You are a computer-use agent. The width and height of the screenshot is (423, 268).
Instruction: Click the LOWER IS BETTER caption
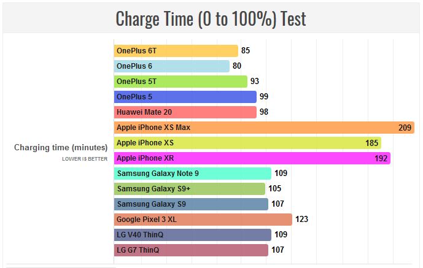point(85,159)
